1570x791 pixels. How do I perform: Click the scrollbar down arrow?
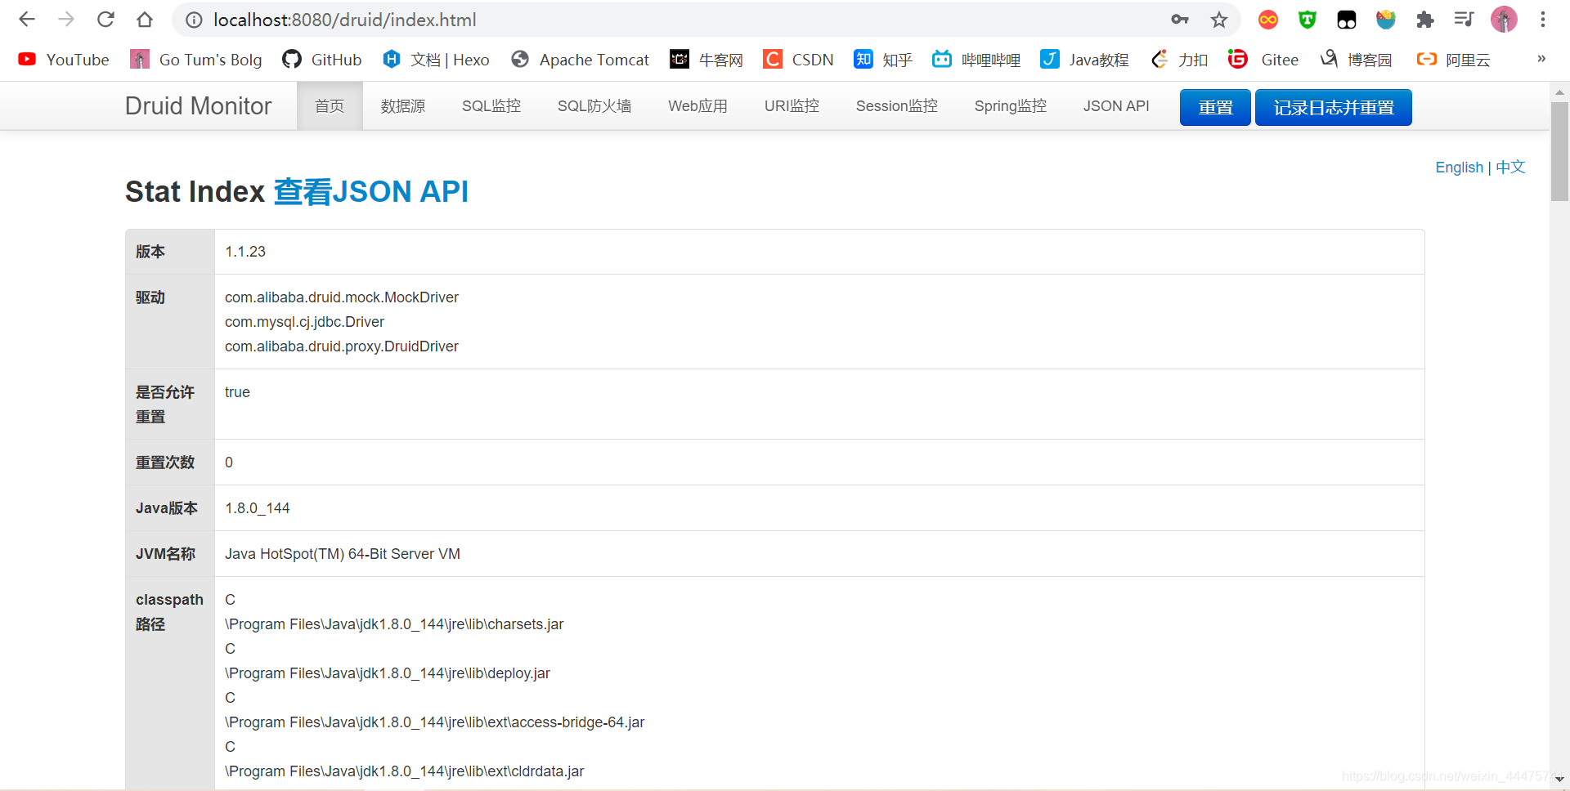pos(1559,779)
